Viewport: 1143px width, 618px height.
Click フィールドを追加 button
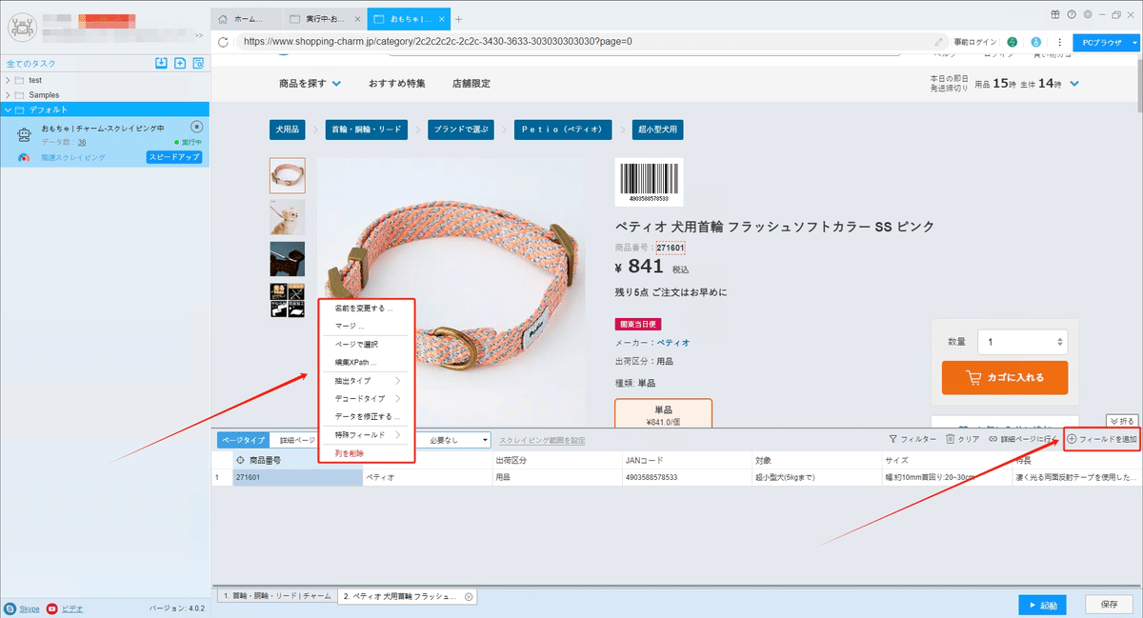coord(1102,440)
